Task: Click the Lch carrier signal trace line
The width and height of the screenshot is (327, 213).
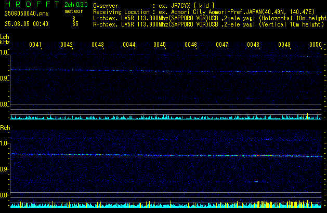Action: tap(166, 71)
